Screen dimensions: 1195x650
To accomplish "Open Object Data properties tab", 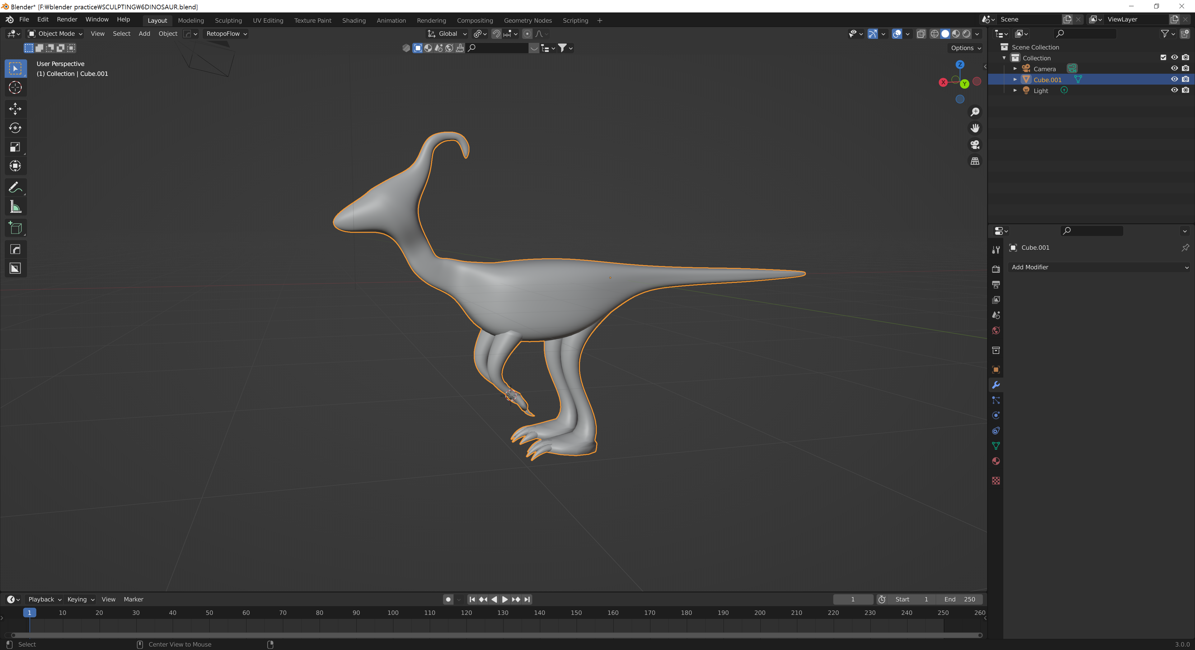I will pos(996,446).
